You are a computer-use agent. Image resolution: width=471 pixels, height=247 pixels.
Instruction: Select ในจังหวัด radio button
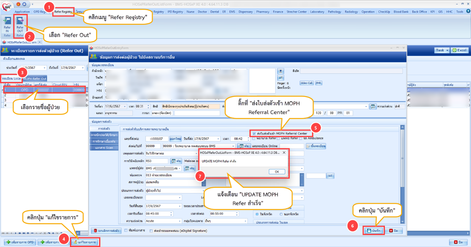click(257, 214)
